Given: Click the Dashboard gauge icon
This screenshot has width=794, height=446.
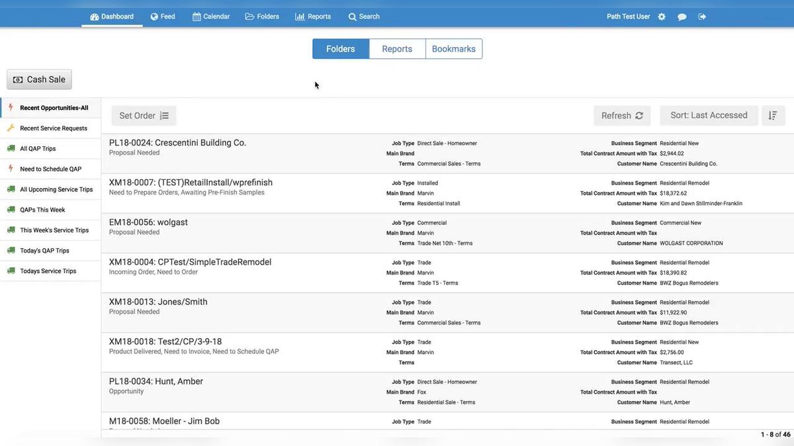Looking at the screenshot, I should click(94, 17).
